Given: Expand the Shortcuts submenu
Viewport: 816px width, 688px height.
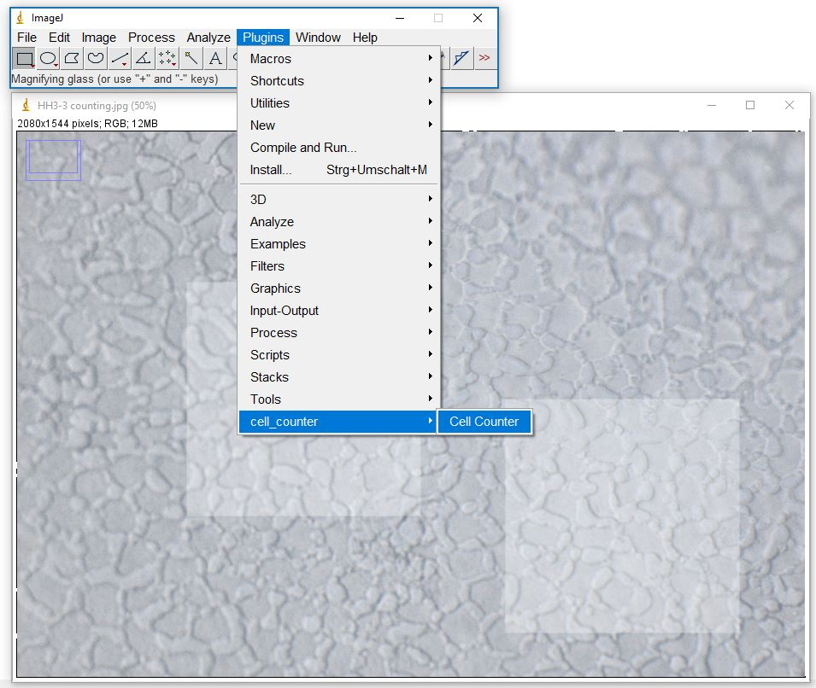Looking at the screenshot, I should pos(338,81).
